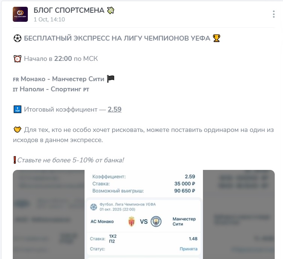
Task: Click the black flag emoji after Манчестер Сити
Action: (110, 79)
